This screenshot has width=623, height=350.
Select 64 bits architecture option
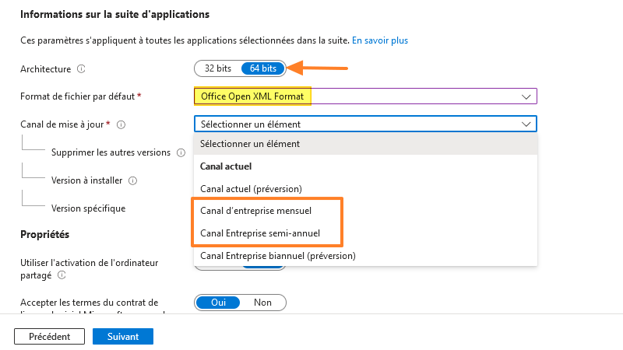263,68
